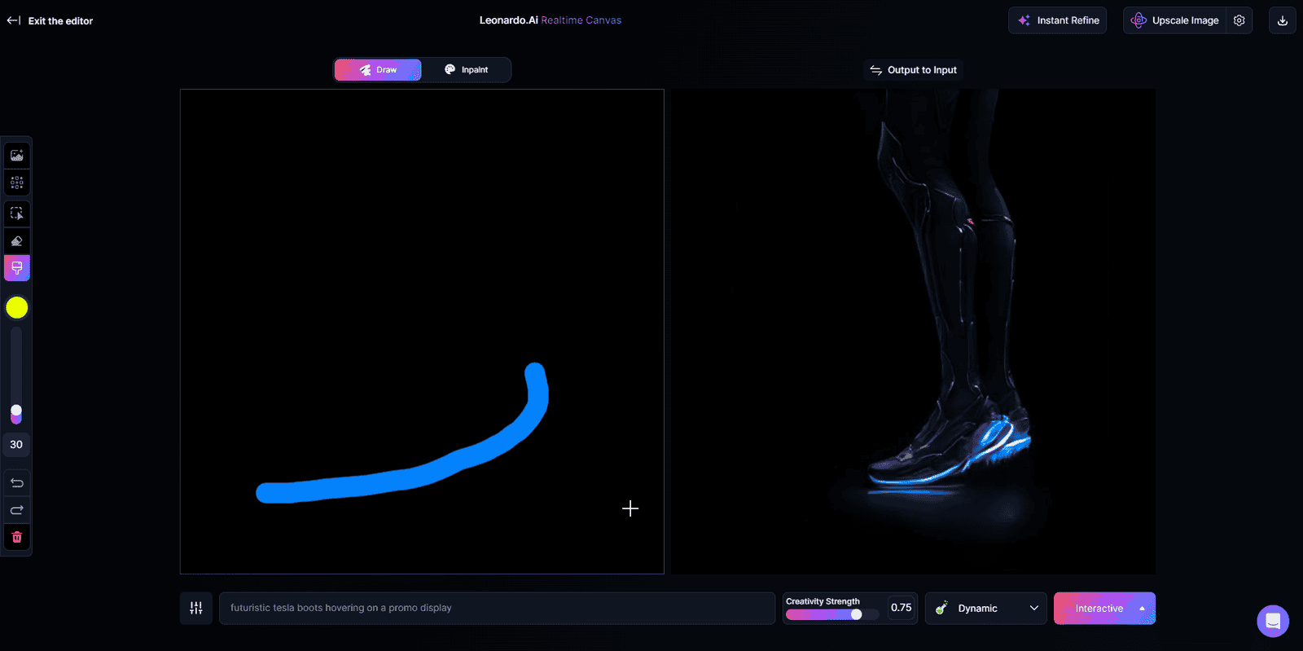
Task: Adjust the Creativity Strength slider
Action: point(856,614)
